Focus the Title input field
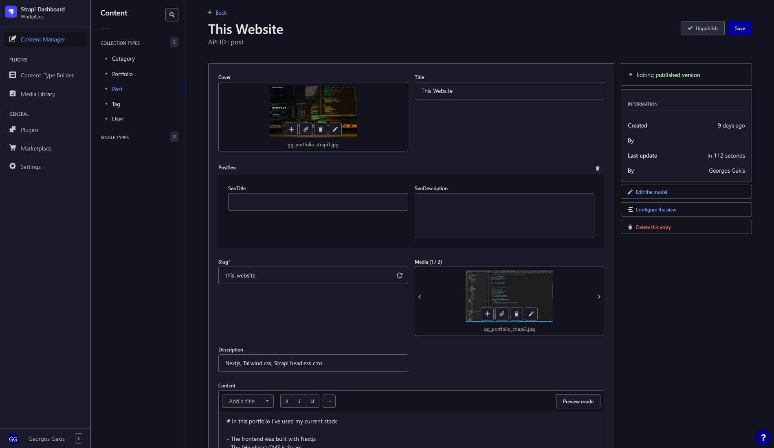Viewport: 774px width, 448px height. tap(509, 91)
